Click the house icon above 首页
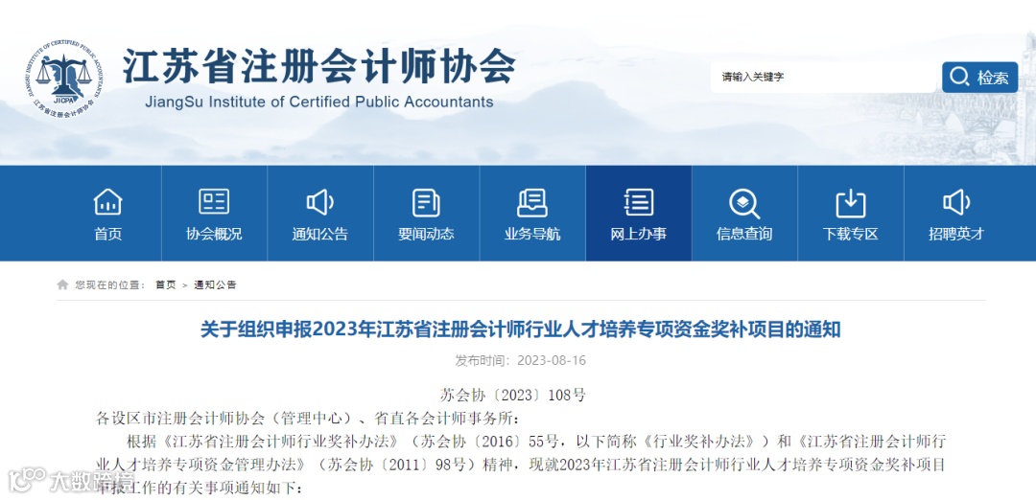This screenshot has width=1036, height=500. click(x=107, y=202)
